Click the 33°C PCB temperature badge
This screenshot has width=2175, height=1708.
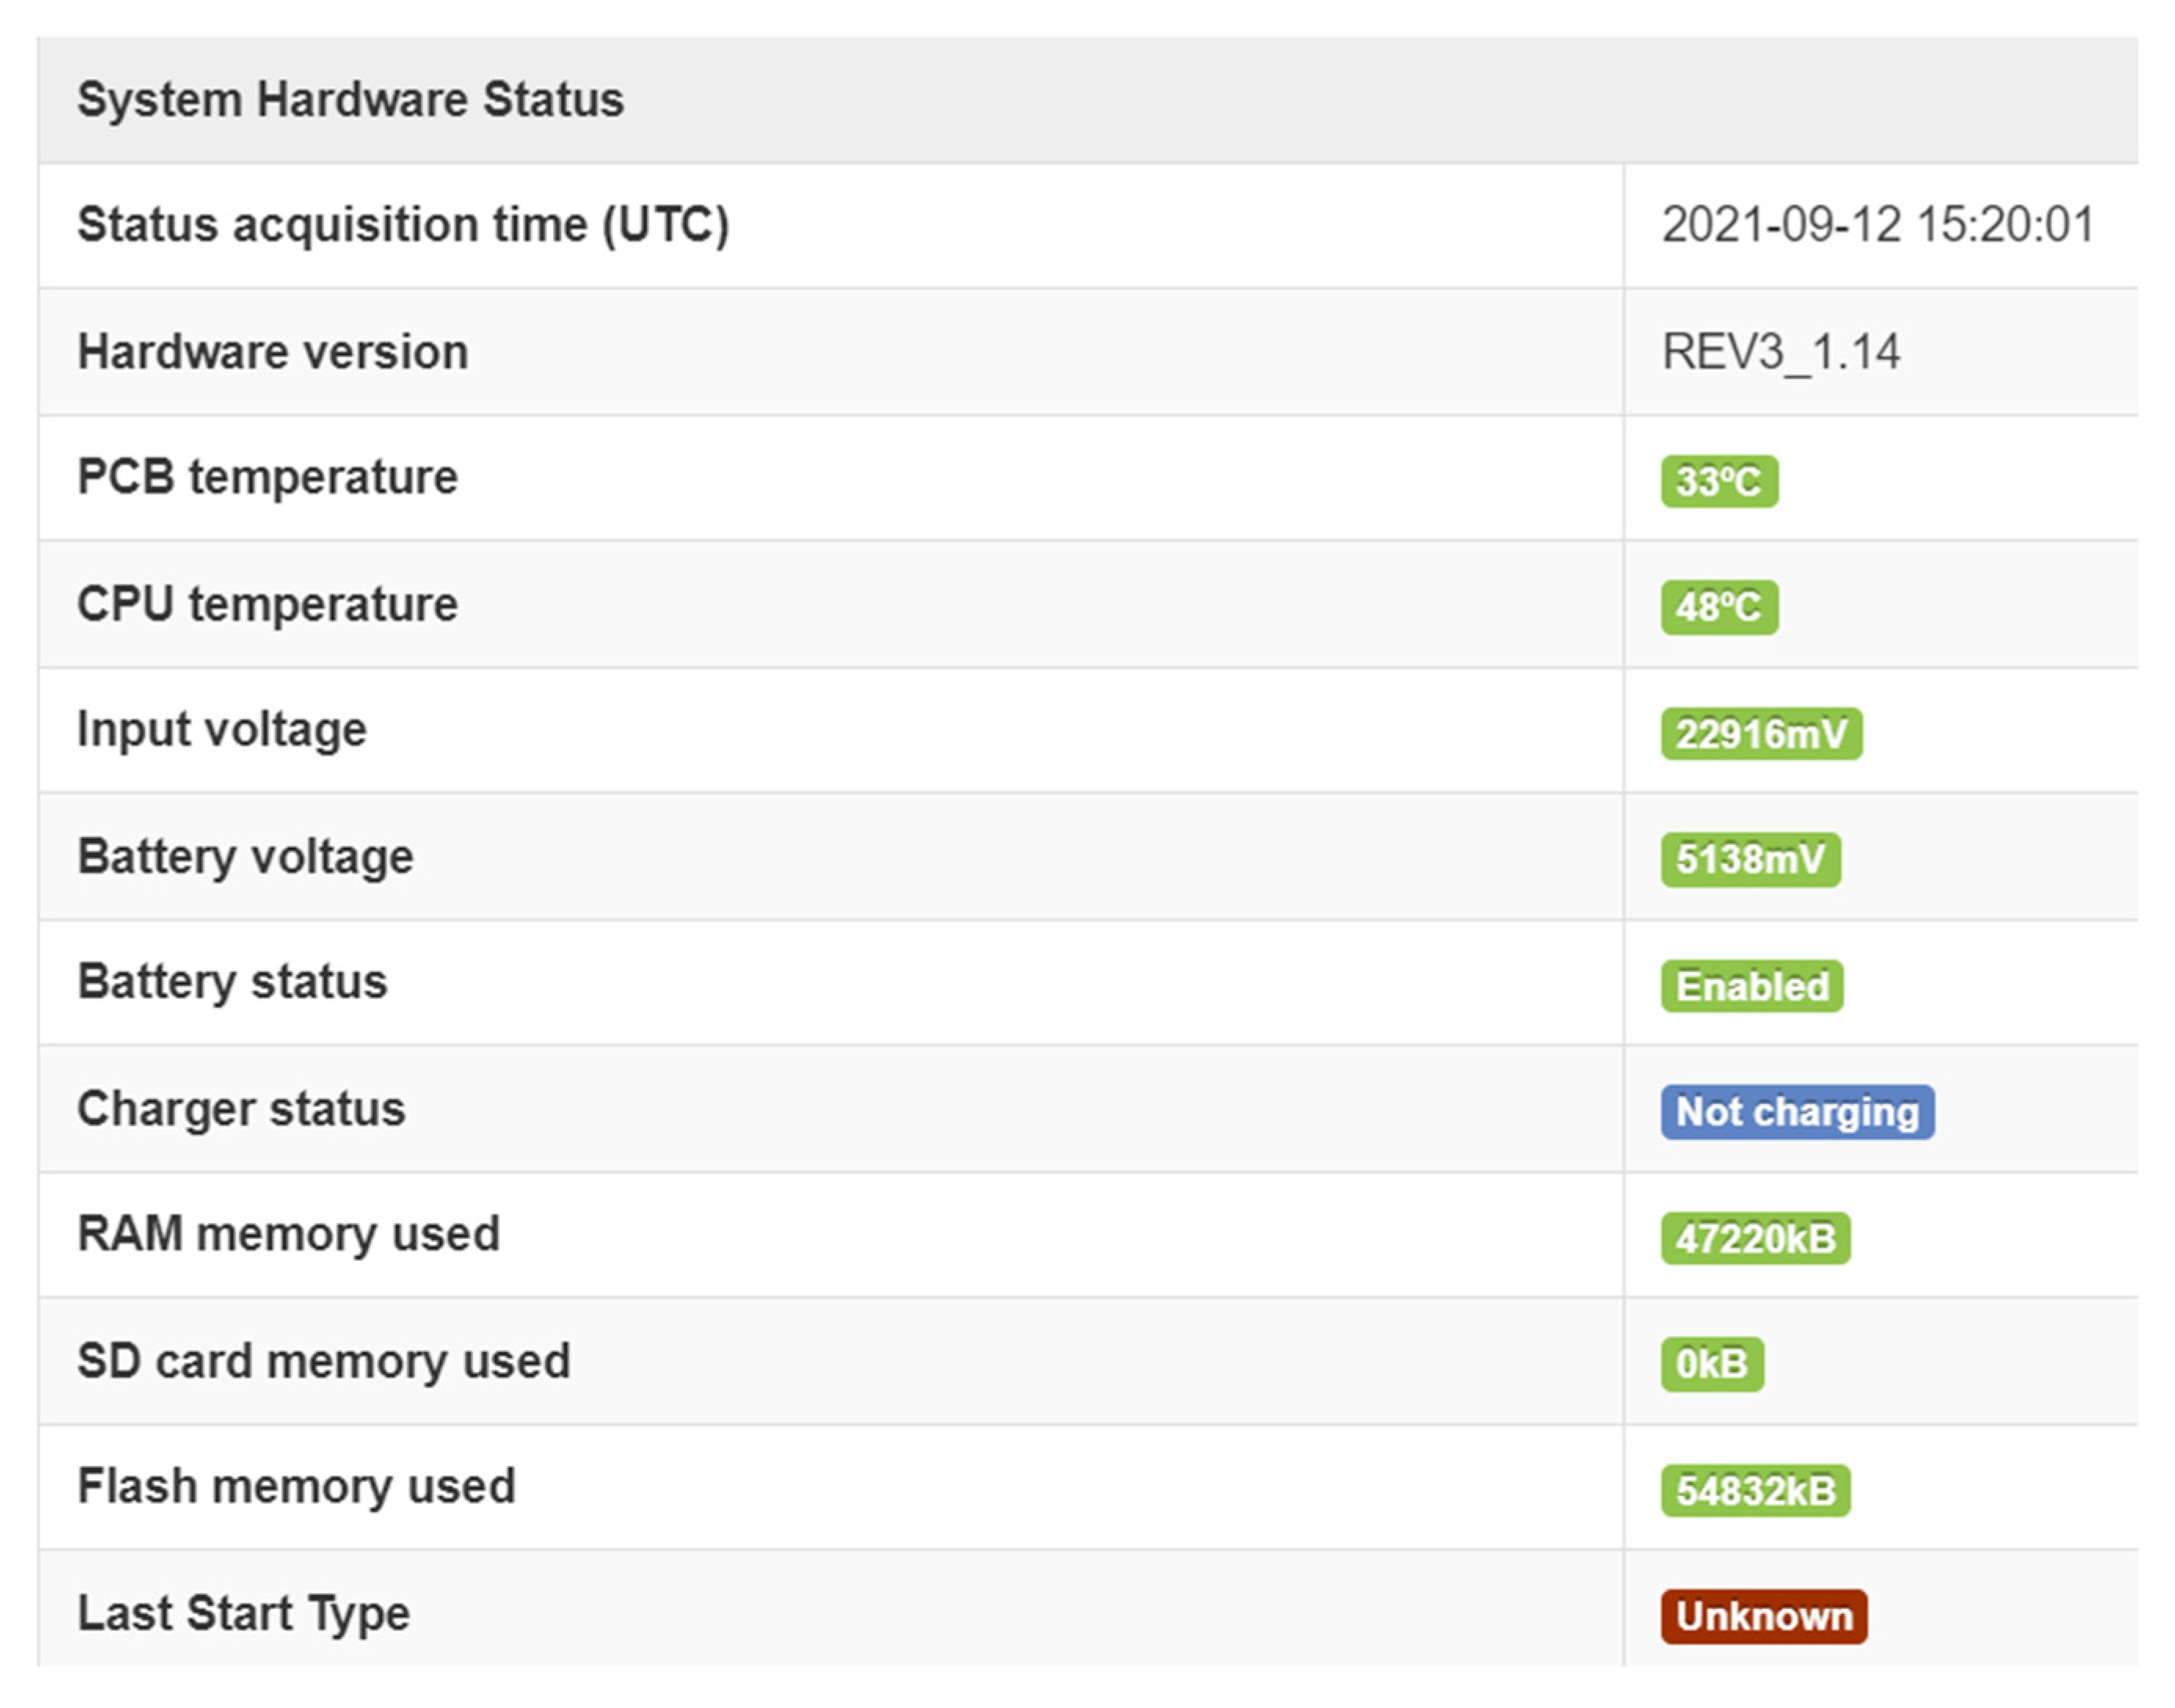[x=1719, y=481]
